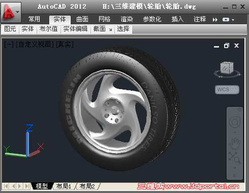Select the 实体 ribbon tab
Screen dimensions: 249x193
(60, 19)
